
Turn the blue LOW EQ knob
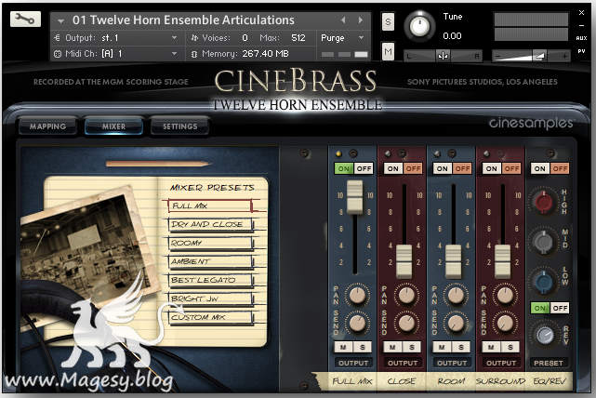(544, 282)
